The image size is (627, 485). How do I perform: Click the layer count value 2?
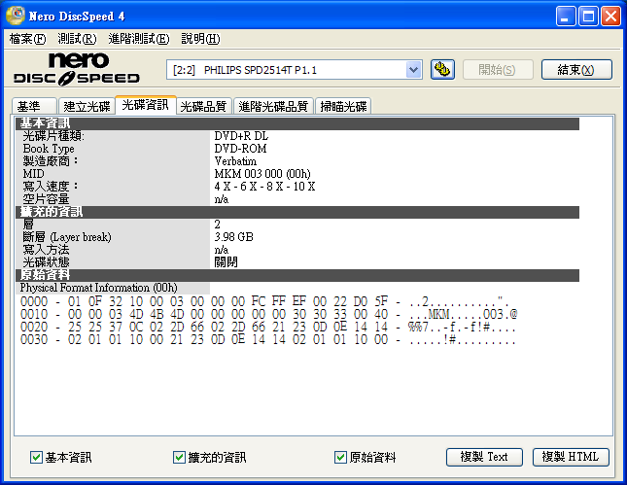tap(217, 225)
